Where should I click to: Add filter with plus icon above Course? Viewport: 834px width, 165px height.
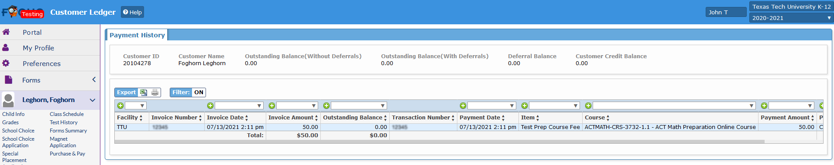click(x=588, y=106)
